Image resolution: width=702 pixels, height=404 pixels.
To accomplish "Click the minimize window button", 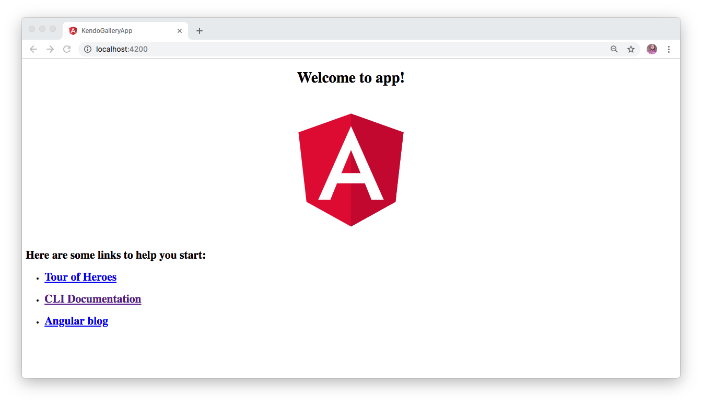I will [x=42, y=29].
